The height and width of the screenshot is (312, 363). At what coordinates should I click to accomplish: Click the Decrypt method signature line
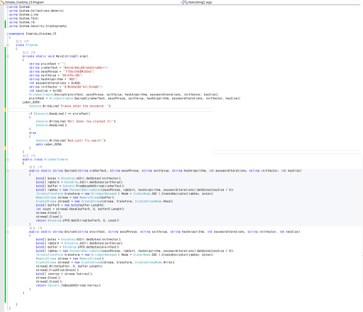coord(165,171)
